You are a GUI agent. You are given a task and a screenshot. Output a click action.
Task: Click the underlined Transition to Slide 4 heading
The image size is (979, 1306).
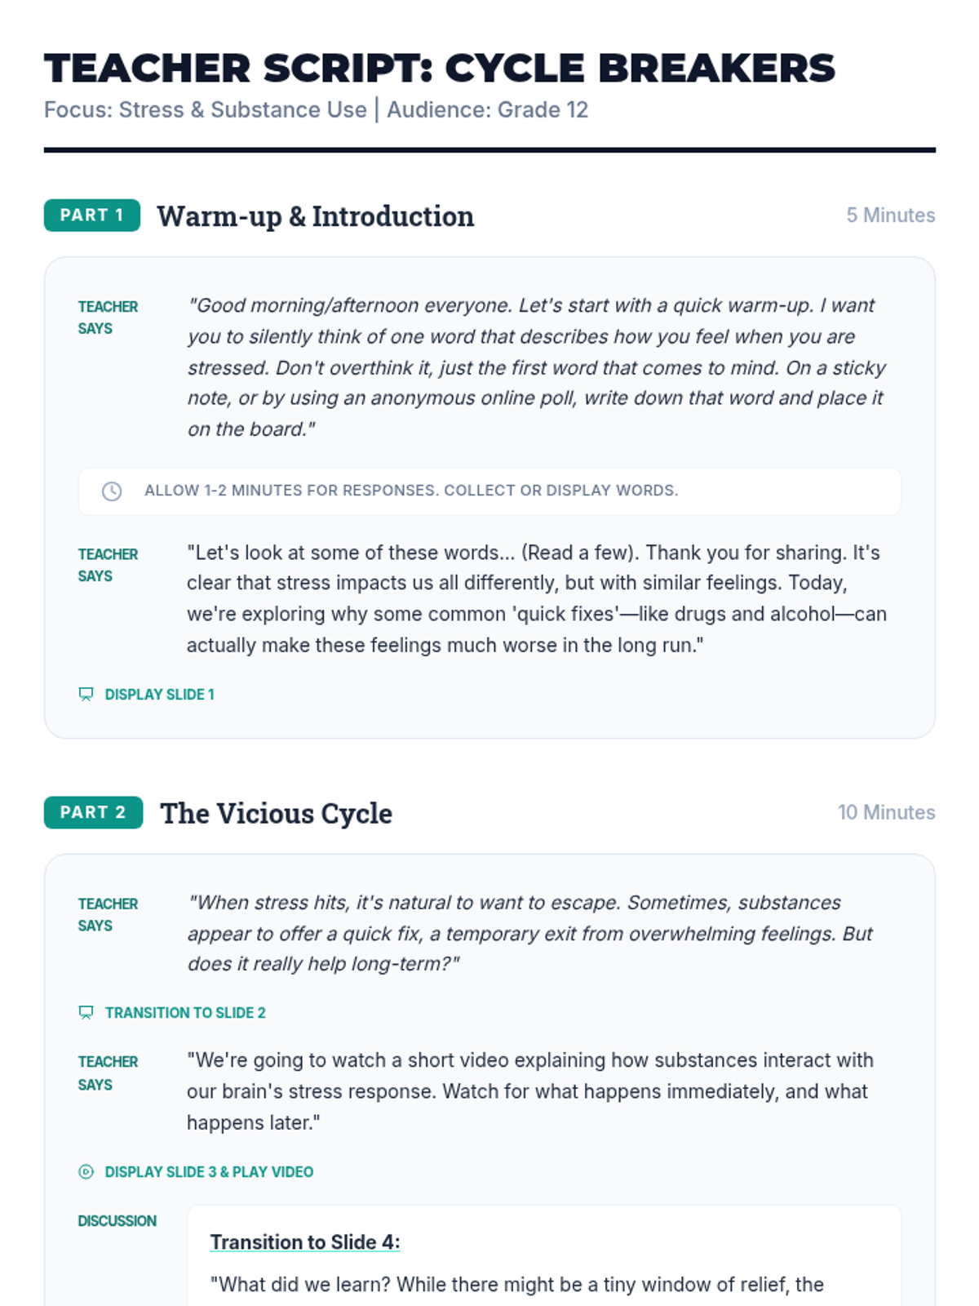(305, 1242)
